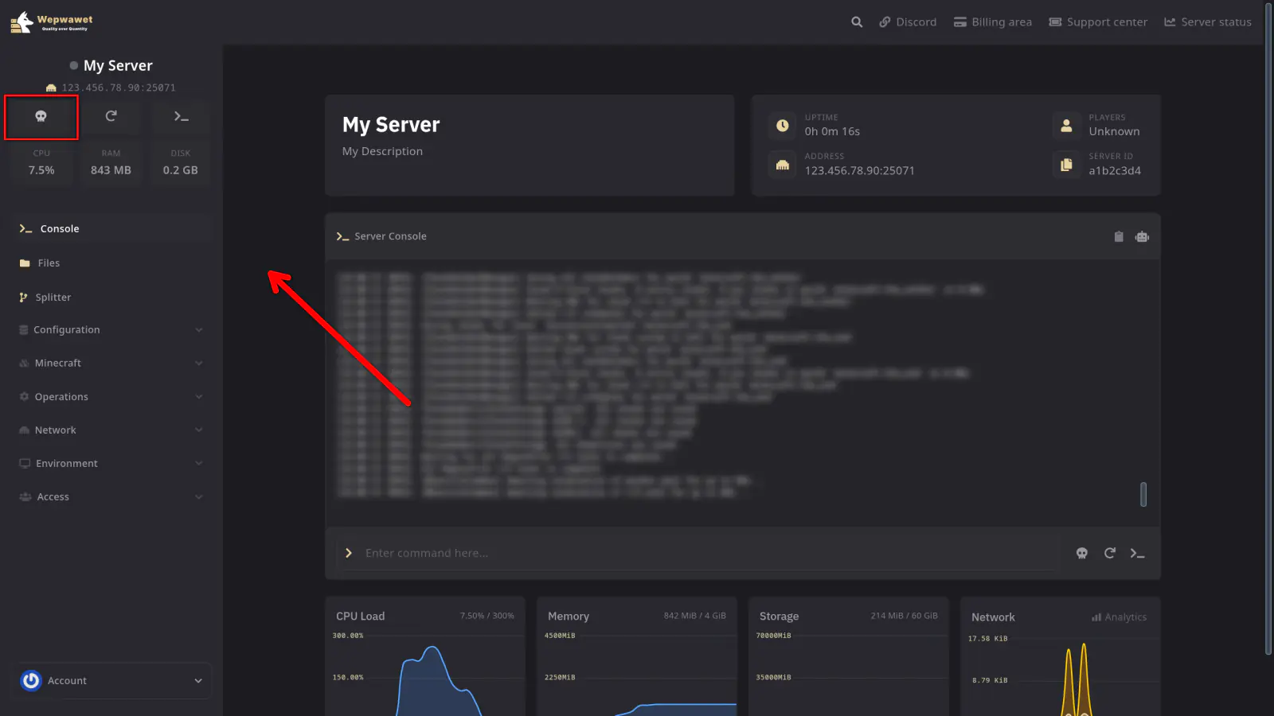The image size is (1274, 716).
Task: Open the Discord link
Action: pyautogui.click(x=908, y=22)
